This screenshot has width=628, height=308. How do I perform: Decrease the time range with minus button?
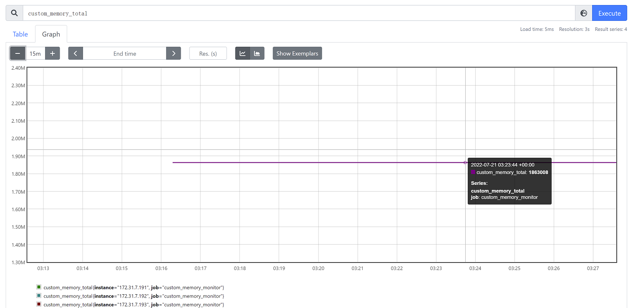(x=18, y=53)
